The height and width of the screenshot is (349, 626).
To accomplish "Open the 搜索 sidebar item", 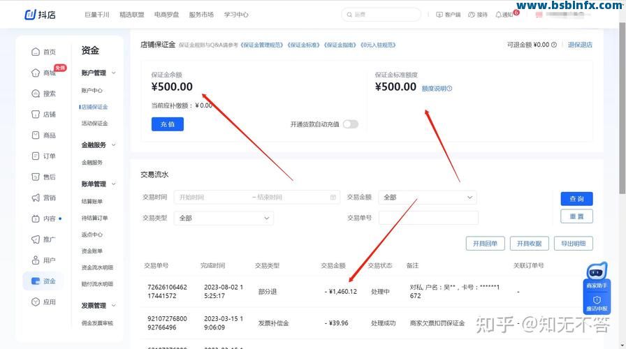I will tap(43, 94).
